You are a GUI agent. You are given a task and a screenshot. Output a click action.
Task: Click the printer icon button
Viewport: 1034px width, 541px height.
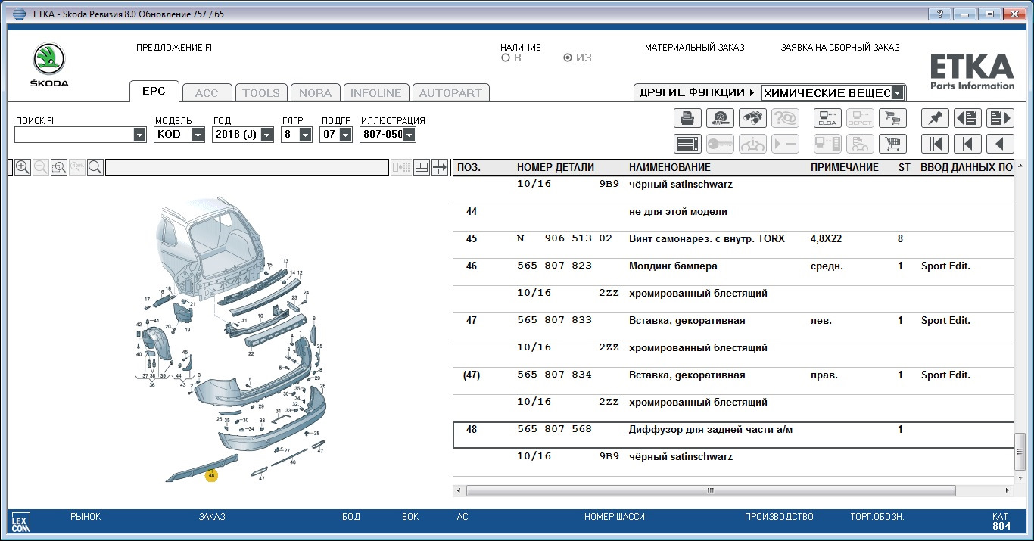pyautogui.click(x=687, y=118)
